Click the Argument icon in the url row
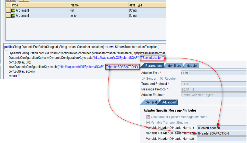Image resolution: width=247 pixels, height=143 pixels. (13, 11)
